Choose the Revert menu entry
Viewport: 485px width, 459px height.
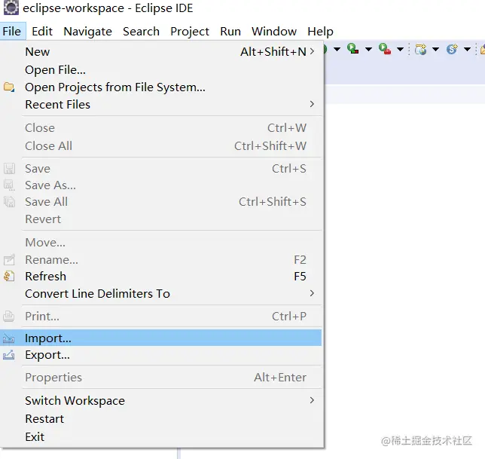point(161,219)
